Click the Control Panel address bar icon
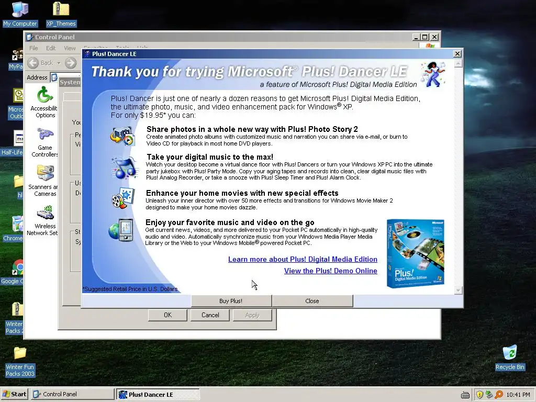The image size is (536, 402). click(54, 77)
